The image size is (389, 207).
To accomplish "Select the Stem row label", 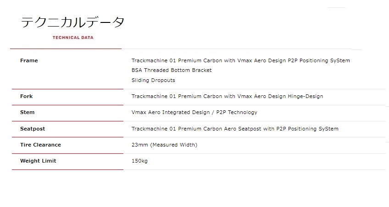I will click(27, 112).
